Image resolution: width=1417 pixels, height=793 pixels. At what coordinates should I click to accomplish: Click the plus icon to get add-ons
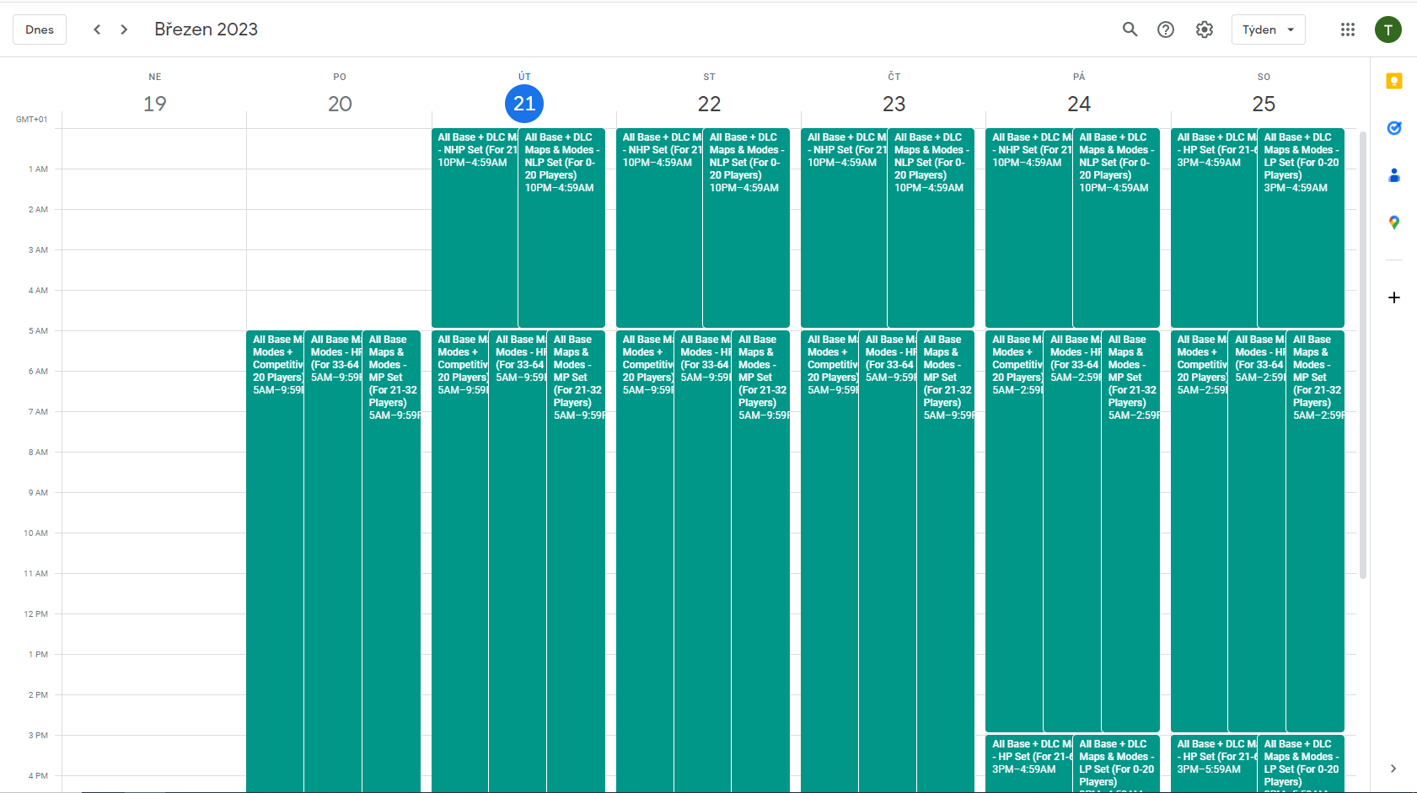pyautogui.click(x=1393, y=297)
